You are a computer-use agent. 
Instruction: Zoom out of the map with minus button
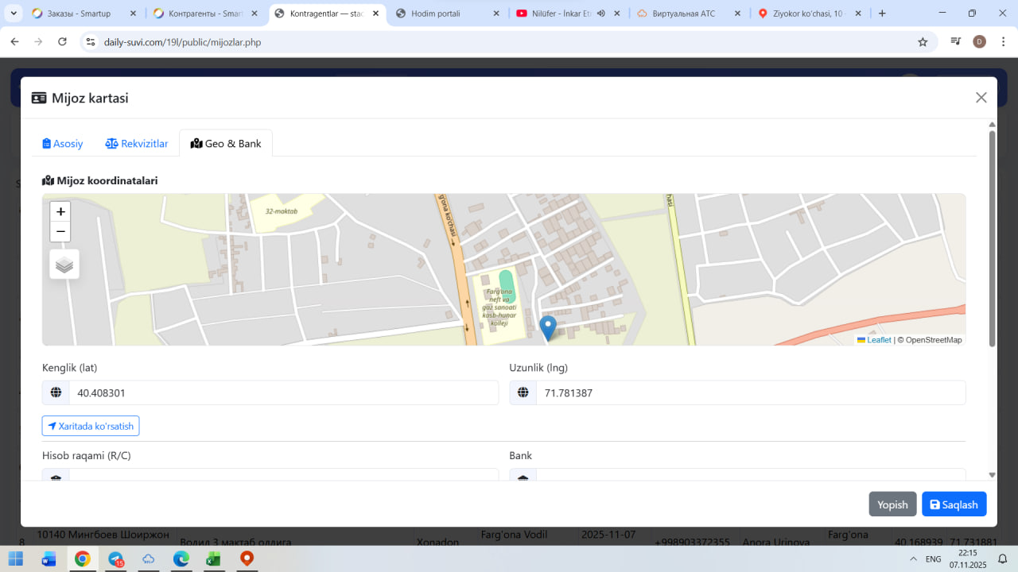[60, 232]
